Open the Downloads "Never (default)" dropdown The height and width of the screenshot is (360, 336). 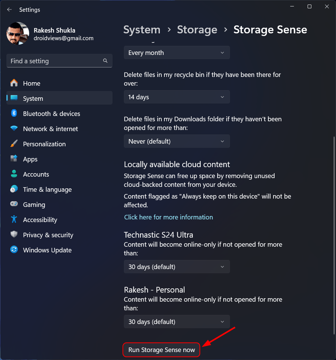(177, 141)
